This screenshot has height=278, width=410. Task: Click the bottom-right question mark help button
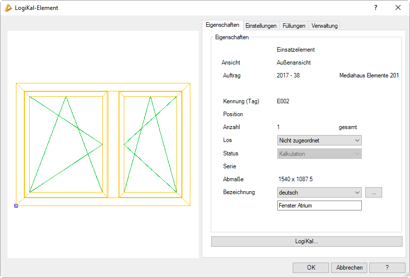pyautogui.click(x=387, y=268)
